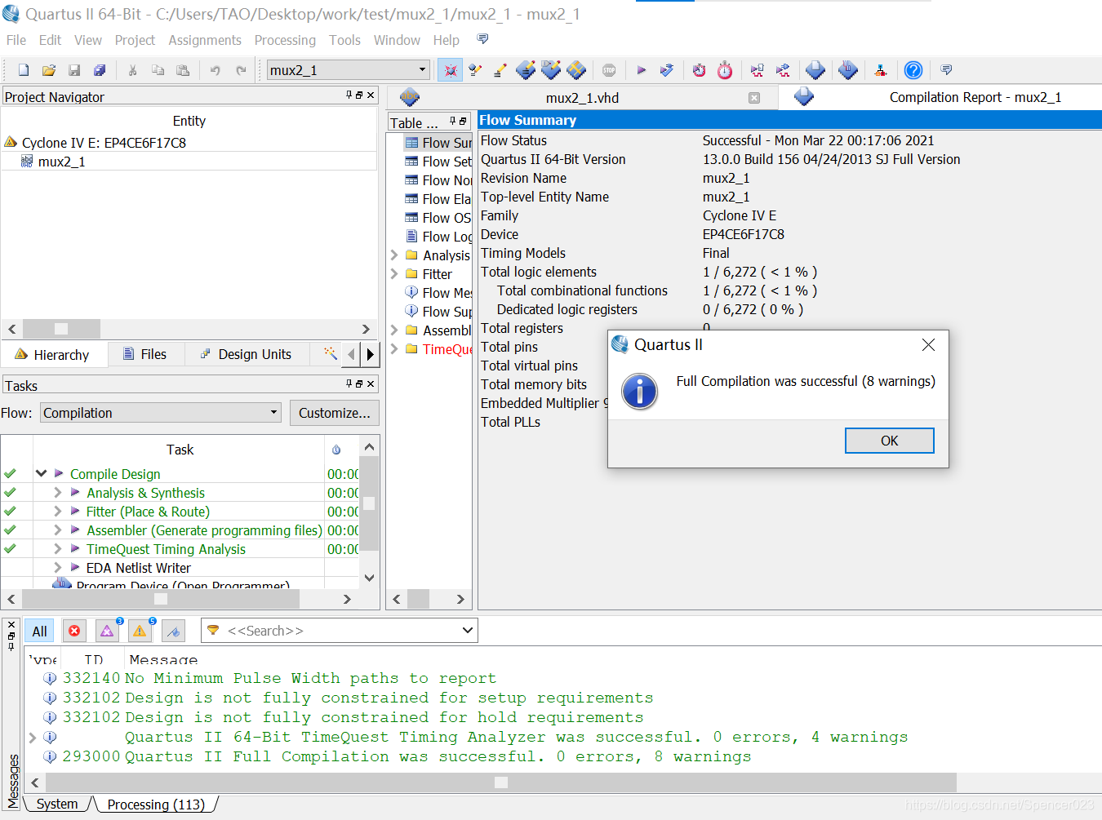Toggle the error messages filter button
Screen dimensions: 1102x820
click(x=74, y=631)
